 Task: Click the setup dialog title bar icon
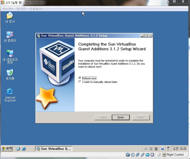[x=39, y=36]
